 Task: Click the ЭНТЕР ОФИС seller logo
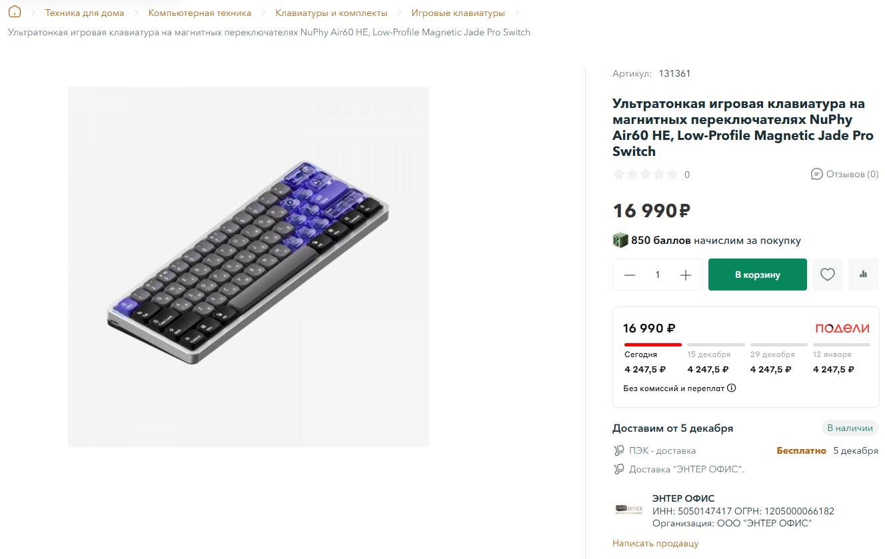(628, 510)
